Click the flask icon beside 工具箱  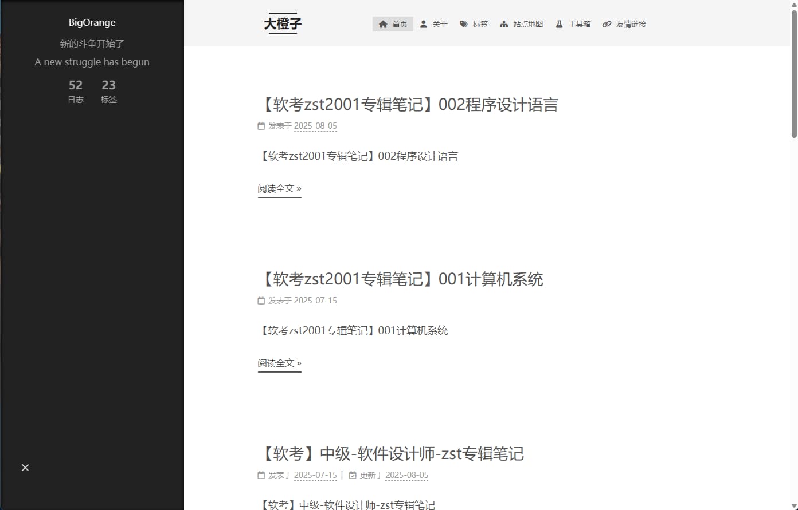click(x=558, y=24)
